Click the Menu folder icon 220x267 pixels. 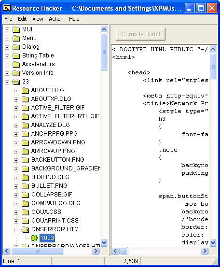[x=16, y=38]
